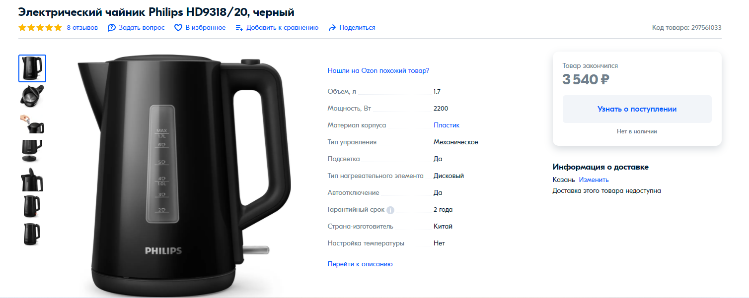The image size is (749, 298).
Task: Select the kettle-with-base thumbnail
Action: (32, 151)
